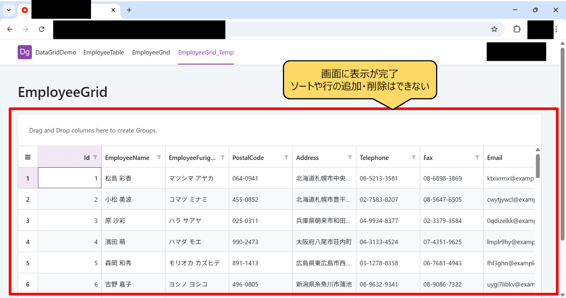The width and height of the screenshot is (566, 298).
Task: Open the grid hamburger menu icon
Action: (x=28, y=157)
